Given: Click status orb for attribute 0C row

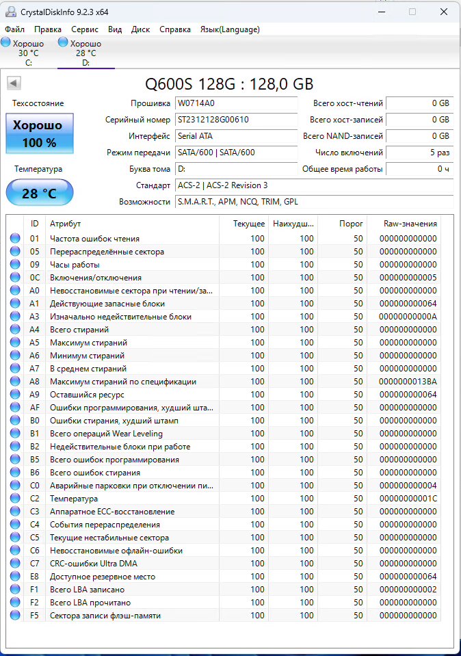Looking at the screenshot, I should click(15, 277).
